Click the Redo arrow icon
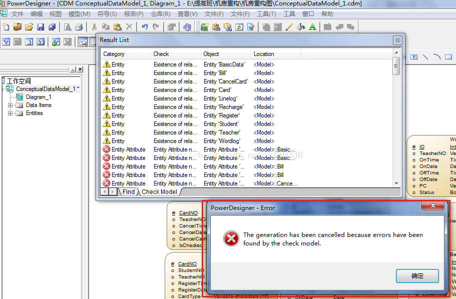Viewport: 456px width, 299px height. pyautogui.click(x=156, y=27)
